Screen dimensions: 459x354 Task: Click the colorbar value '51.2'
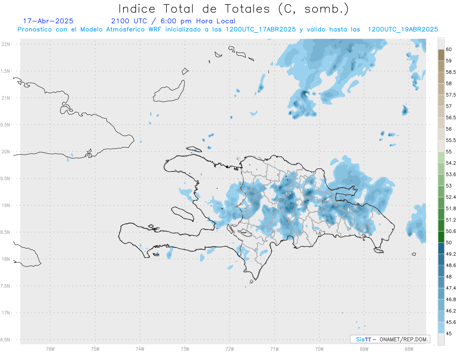451,220
